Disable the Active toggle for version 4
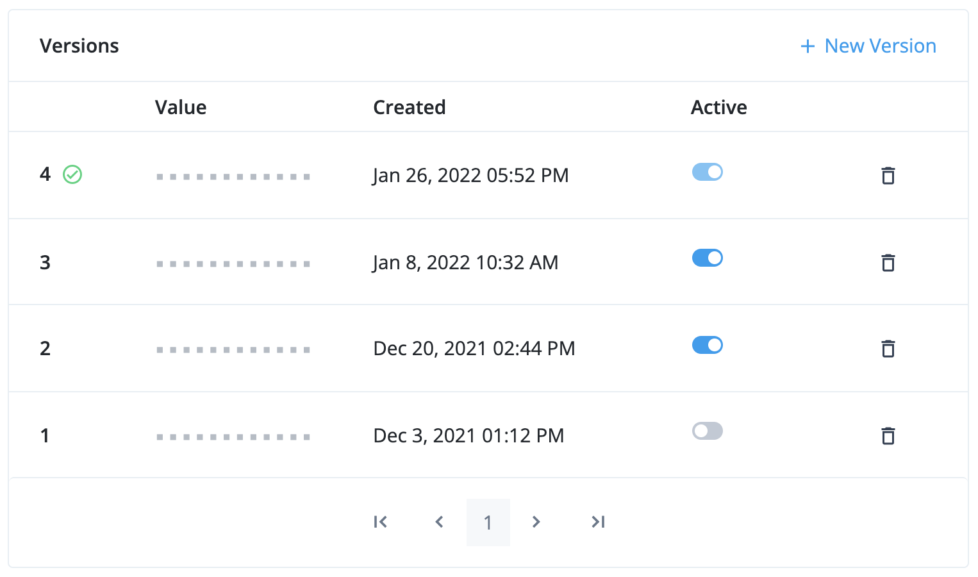 707,172
